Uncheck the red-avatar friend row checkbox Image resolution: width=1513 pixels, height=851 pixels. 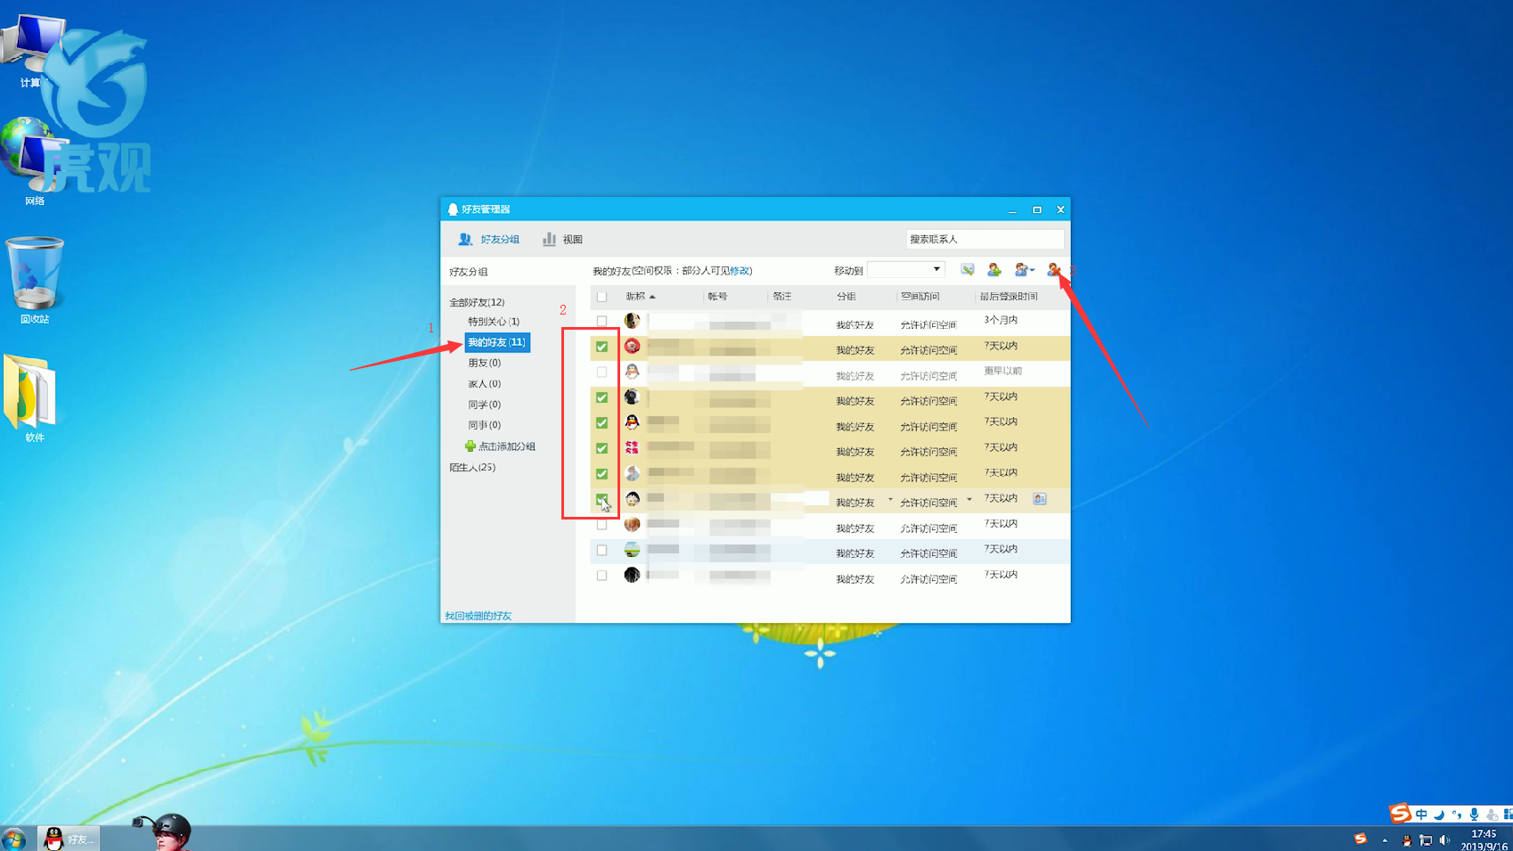(601, 347)
